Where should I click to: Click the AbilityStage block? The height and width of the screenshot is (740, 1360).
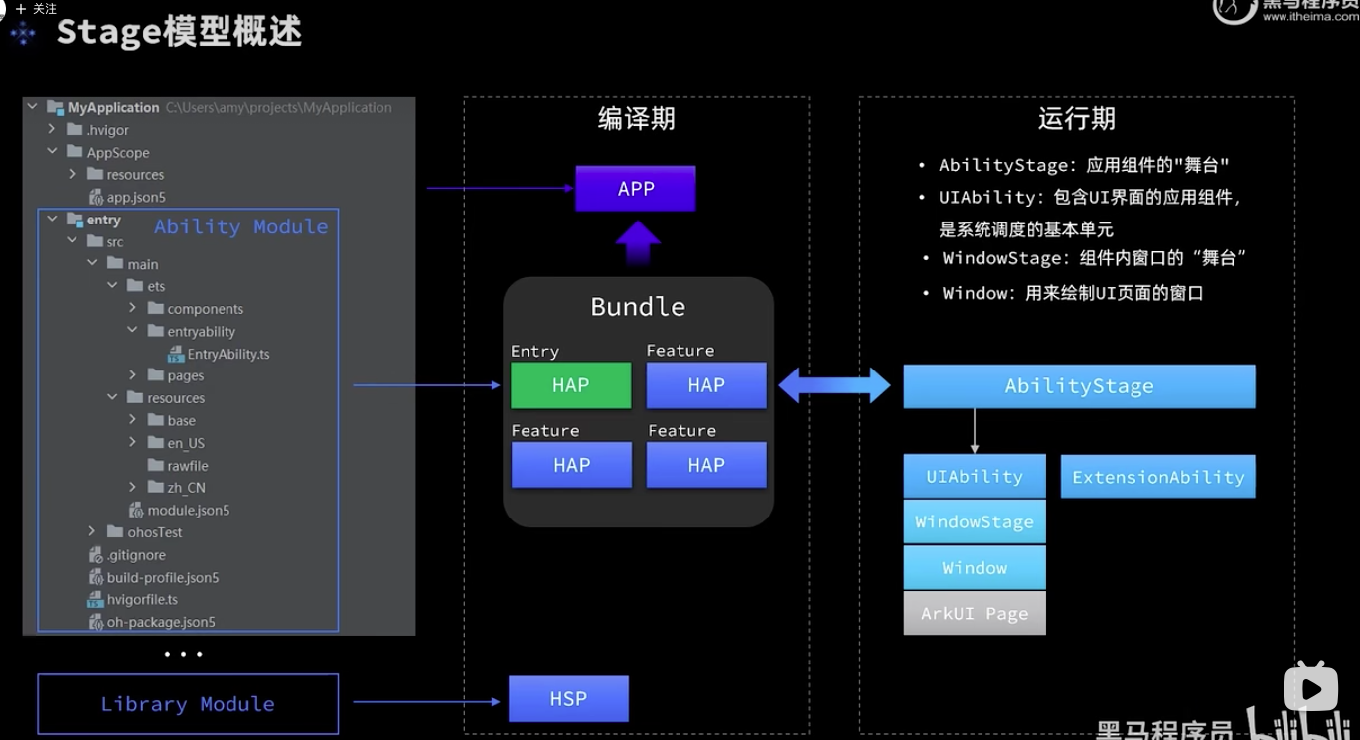[1079, 386]
